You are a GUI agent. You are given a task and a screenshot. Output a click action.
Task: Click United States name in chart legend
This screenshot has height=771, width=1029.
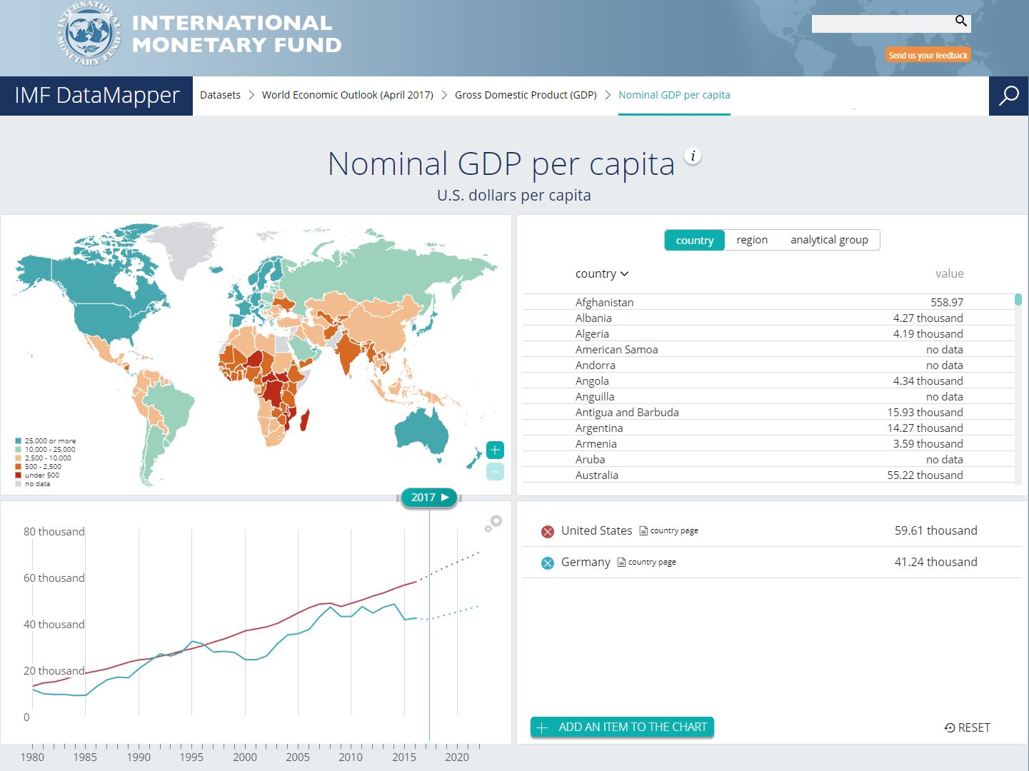(x=596, y=530)
